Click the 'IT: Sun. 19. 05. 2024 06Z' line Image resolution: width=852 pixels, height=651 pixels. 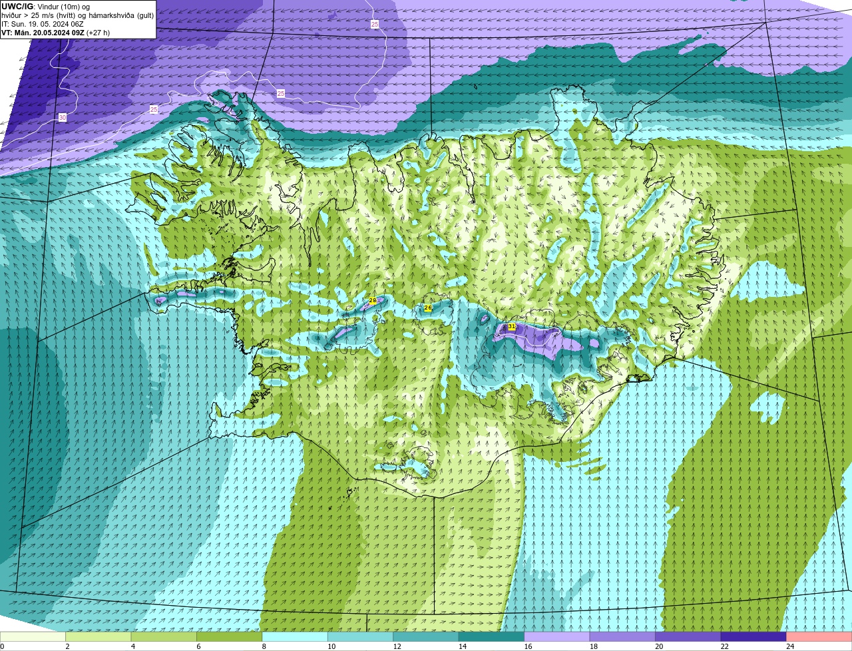pyautogui.click(x=43, y=24)
